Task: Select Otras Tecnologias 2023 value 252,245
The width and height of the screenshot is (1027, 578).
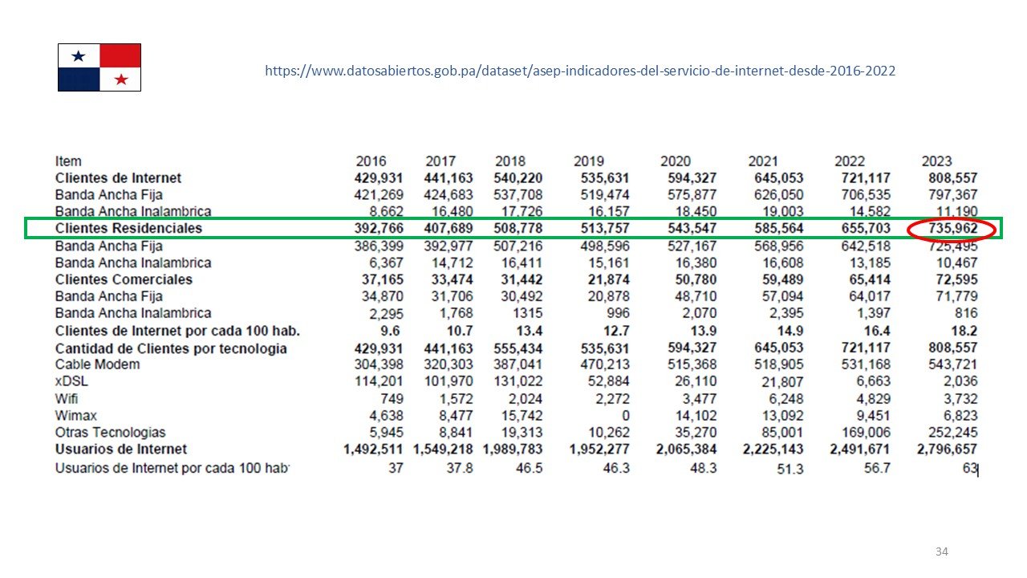Action: (952, 433)
